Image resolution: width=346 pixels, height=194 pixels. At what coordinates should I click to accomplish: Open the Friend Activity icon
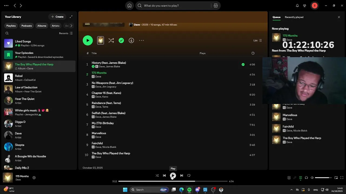pos(305,6)
